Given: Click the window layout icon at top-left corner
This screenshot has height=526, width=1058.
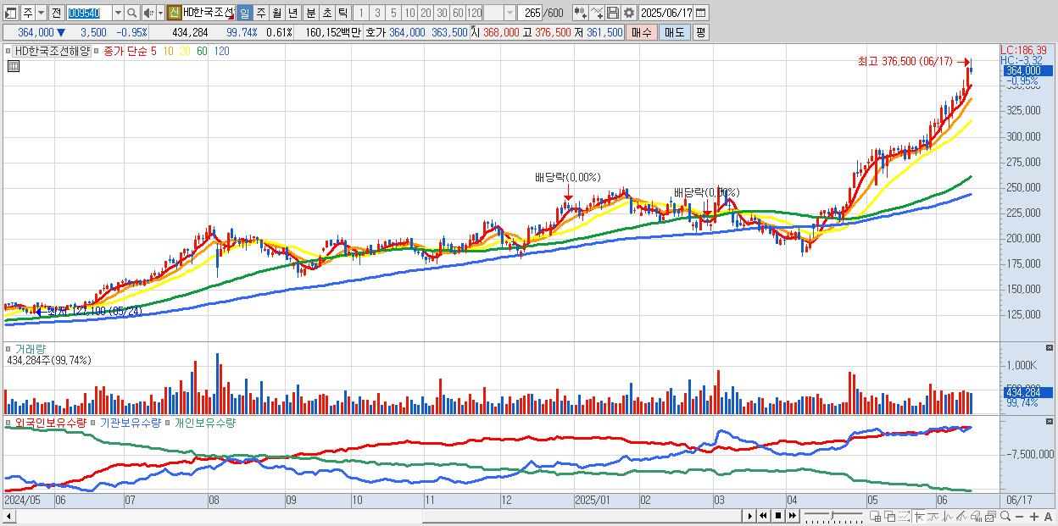Looking at the screenshot, I should pos(10,13).
